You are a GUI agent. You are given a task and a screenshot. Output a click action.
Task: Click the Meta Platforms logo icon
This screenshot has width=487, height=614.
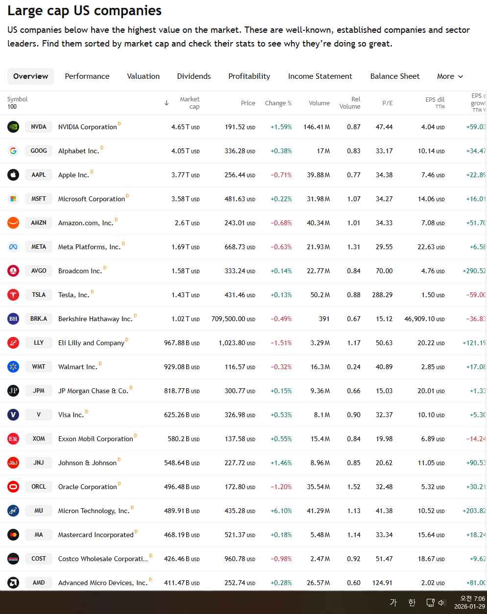click(x=13, y=247)
